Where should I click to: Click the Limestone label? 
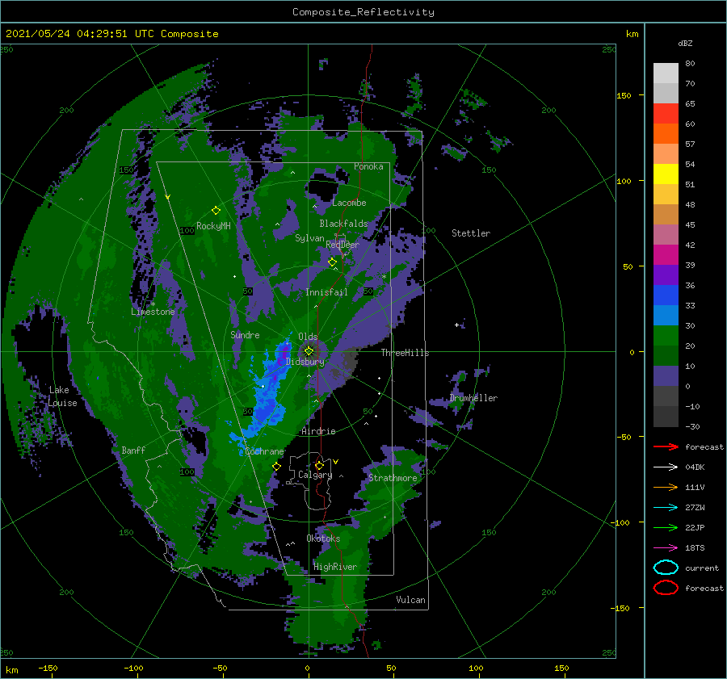[153, 312]
